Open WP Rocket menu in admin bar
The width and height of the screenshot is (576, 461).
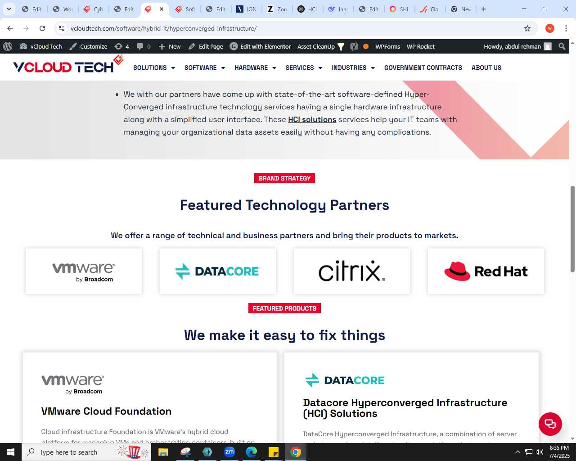tap(420, 46)
